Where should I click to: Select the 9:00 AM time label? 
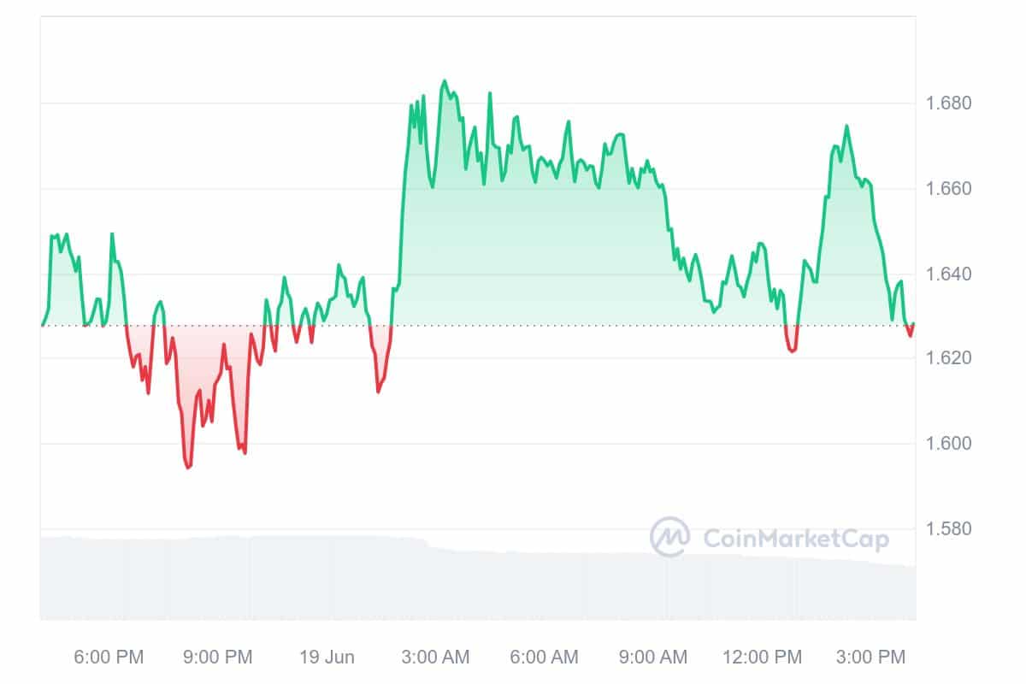coord(652,657)
